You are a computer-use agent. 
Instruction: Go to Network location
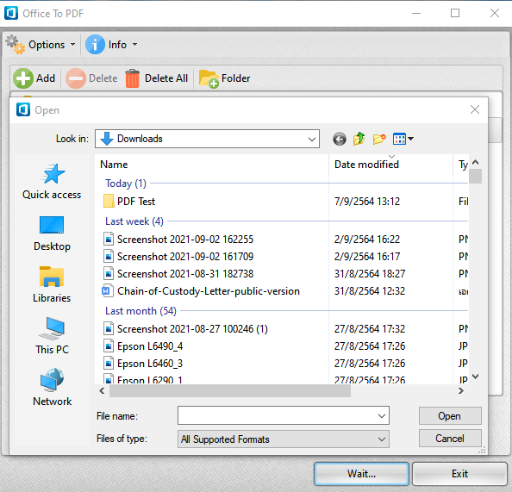52,388
